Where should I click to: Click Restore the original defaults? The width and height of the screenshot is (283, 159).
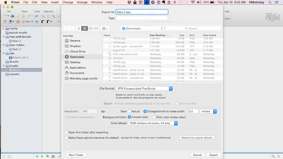click(x=197, y=138)
